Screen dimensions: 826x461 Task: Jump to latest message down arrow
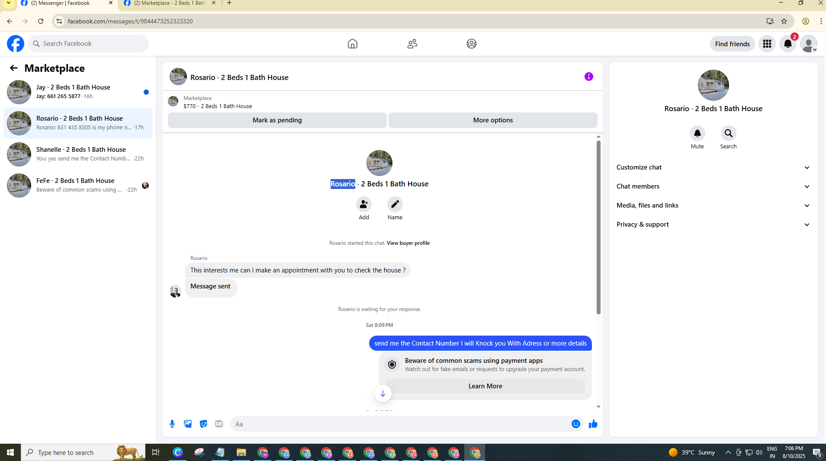(x=383, y=394)
